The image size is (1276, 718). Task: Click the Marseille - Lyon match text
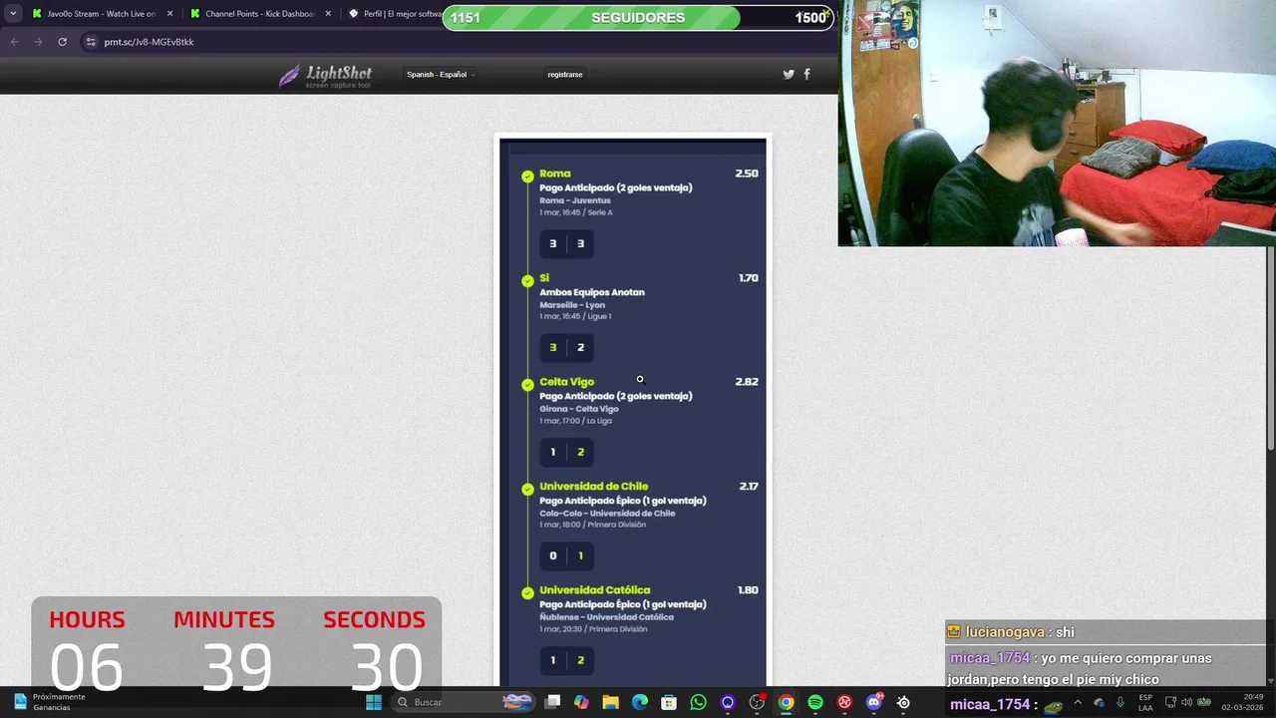pos(572,305)
